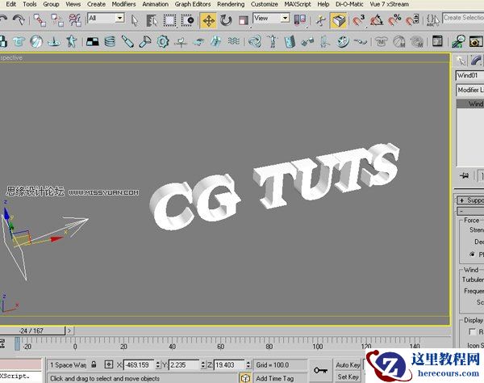The width and height of the screenshot is (484, 383).
Task: Switch to the Create command panel tab
Action: tap(461, 61)
